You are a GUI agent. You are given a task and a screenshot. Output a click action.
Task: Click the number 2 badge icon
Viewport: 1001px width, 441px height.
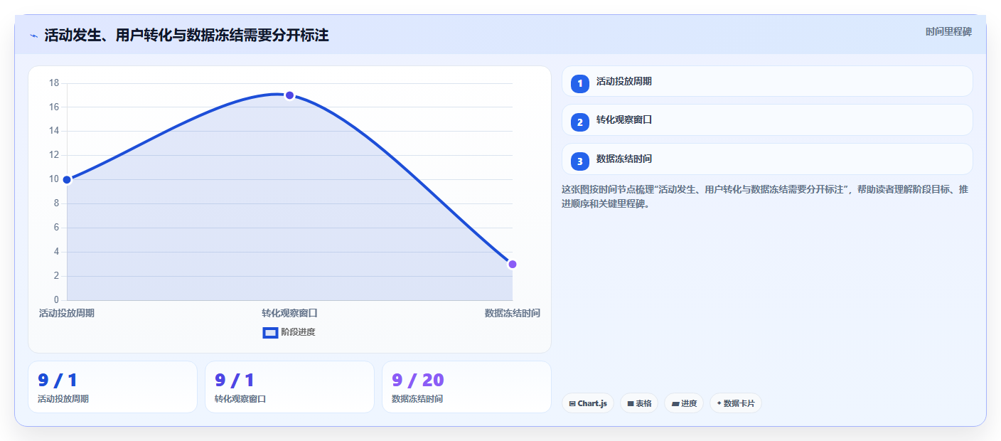[580, 122]
